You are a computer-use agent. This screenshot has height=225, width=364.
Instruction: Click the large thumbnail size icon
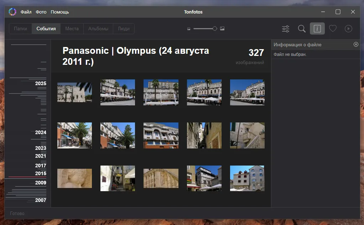coord(222,28)
